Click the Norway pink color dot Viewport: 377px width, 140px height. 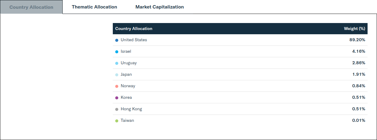(117, 86)
